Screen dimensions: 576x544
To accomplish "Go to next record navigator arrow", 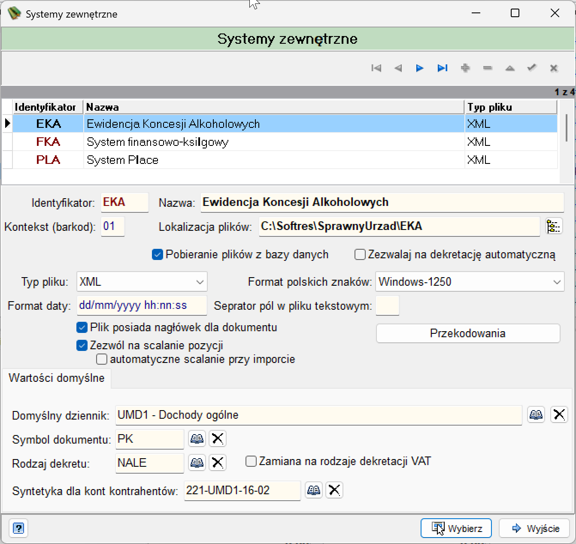I will (x=420, y=68).
